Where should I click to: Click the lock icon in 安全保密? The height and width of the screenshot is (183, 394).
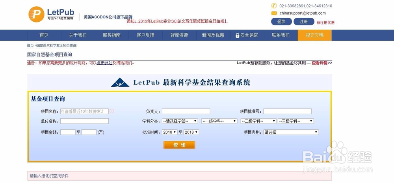click(x=237, y=35)
